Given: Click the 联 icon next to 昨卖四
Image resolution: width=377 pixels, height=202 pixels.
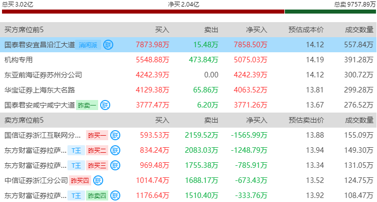Looking at the screenshot, I should (115, 196).
